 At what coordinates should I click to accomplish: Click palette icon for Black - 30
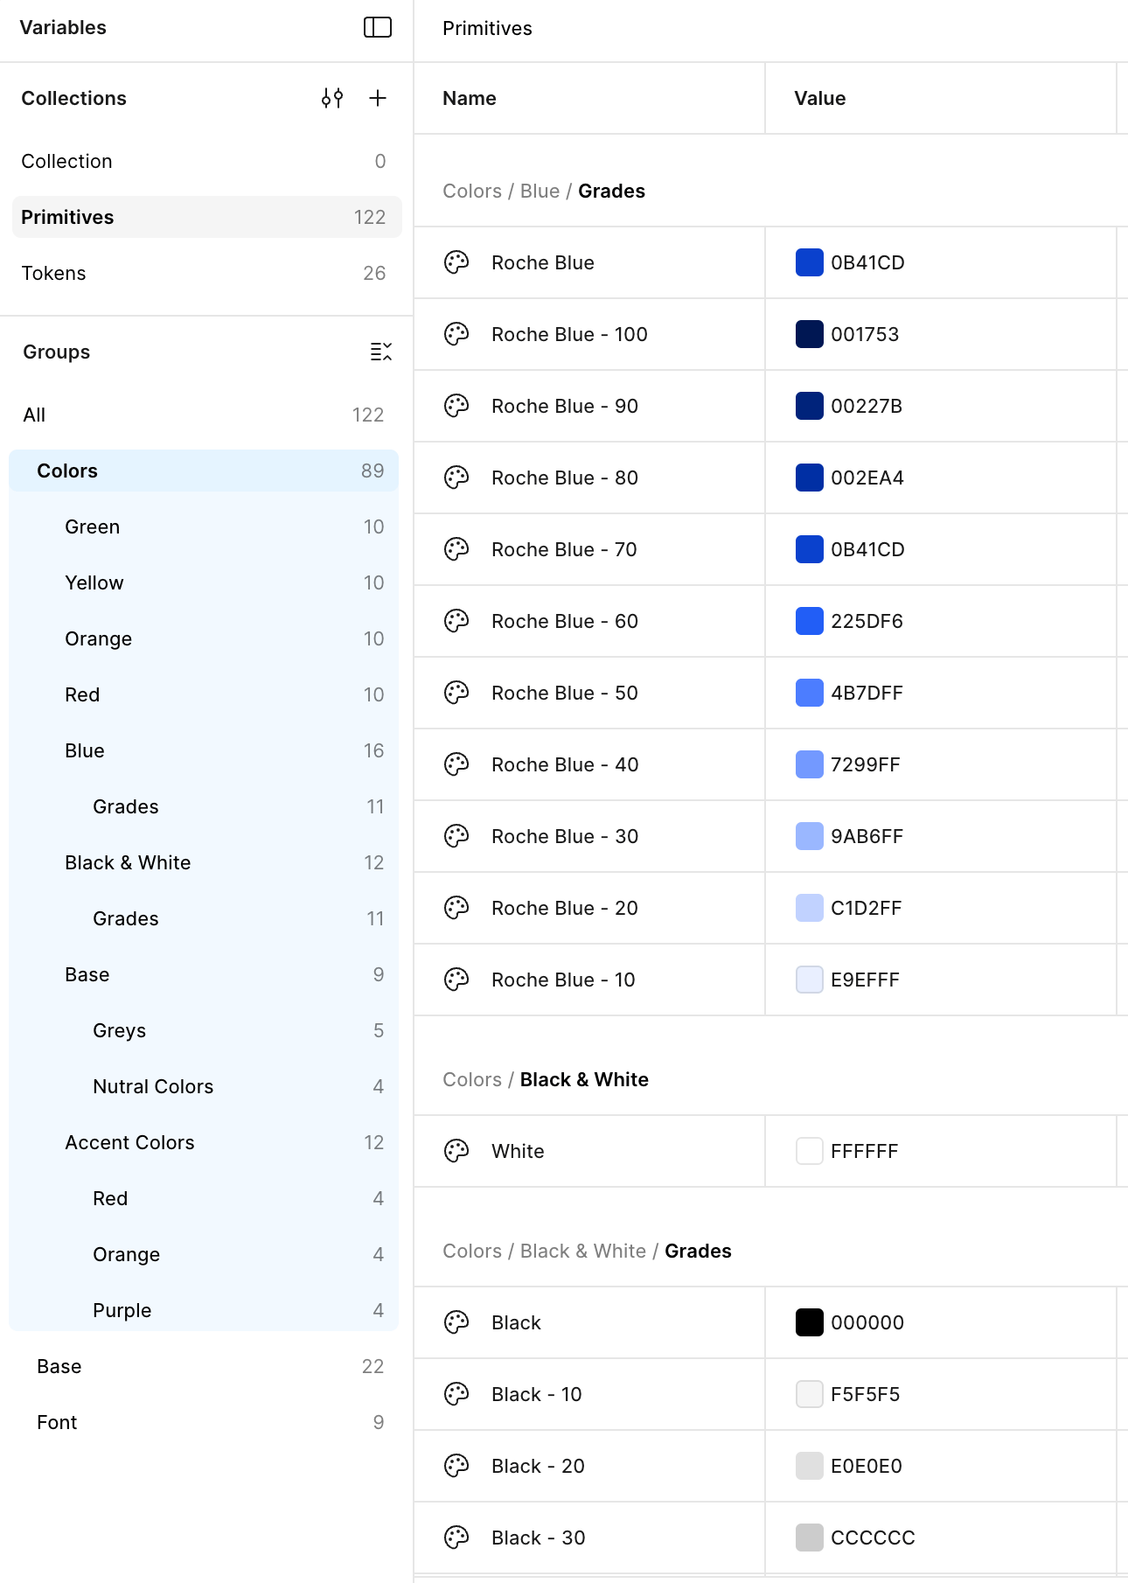coord(456,1538)
